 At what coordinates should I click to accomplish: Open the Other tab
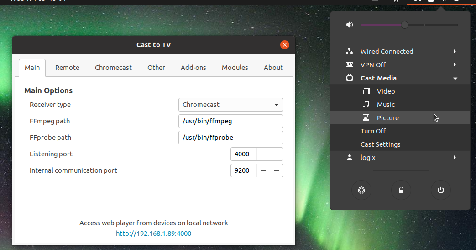156,68
